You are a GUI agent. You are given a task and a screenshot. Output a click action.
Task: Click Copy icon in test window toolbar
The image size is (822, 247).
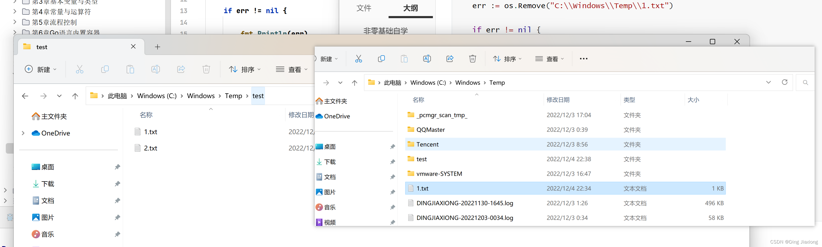pos(105,69)
